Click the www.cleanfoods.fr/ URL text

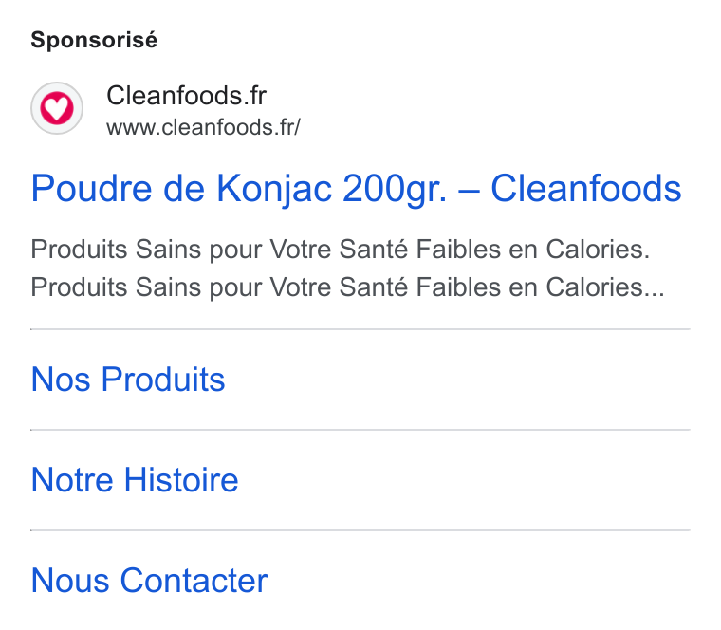(203, 127)
